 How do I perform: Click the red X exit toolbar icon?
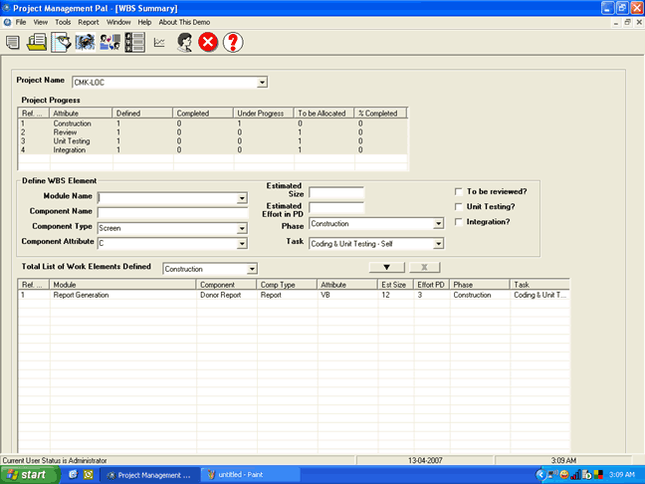pos(208,42)
